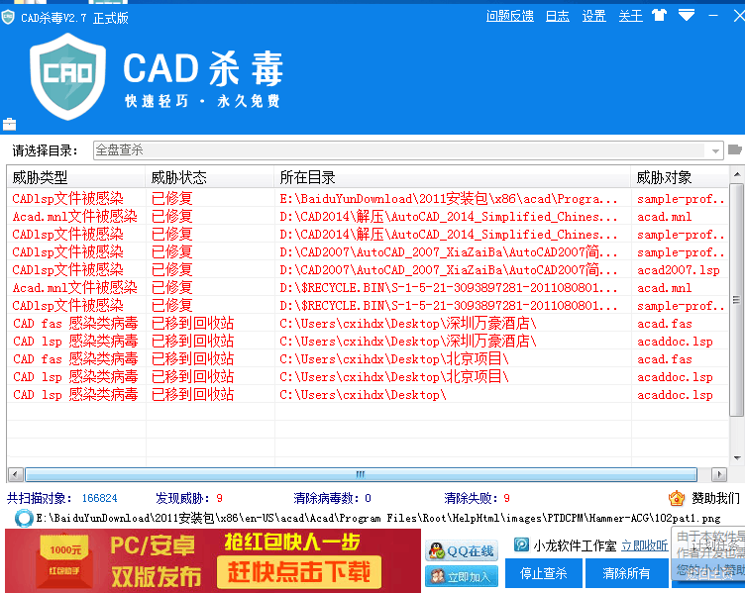Click the horizontal scrollbar thumb
The height and width of the screenshot is (593, 745).
[x=361, y=474]
